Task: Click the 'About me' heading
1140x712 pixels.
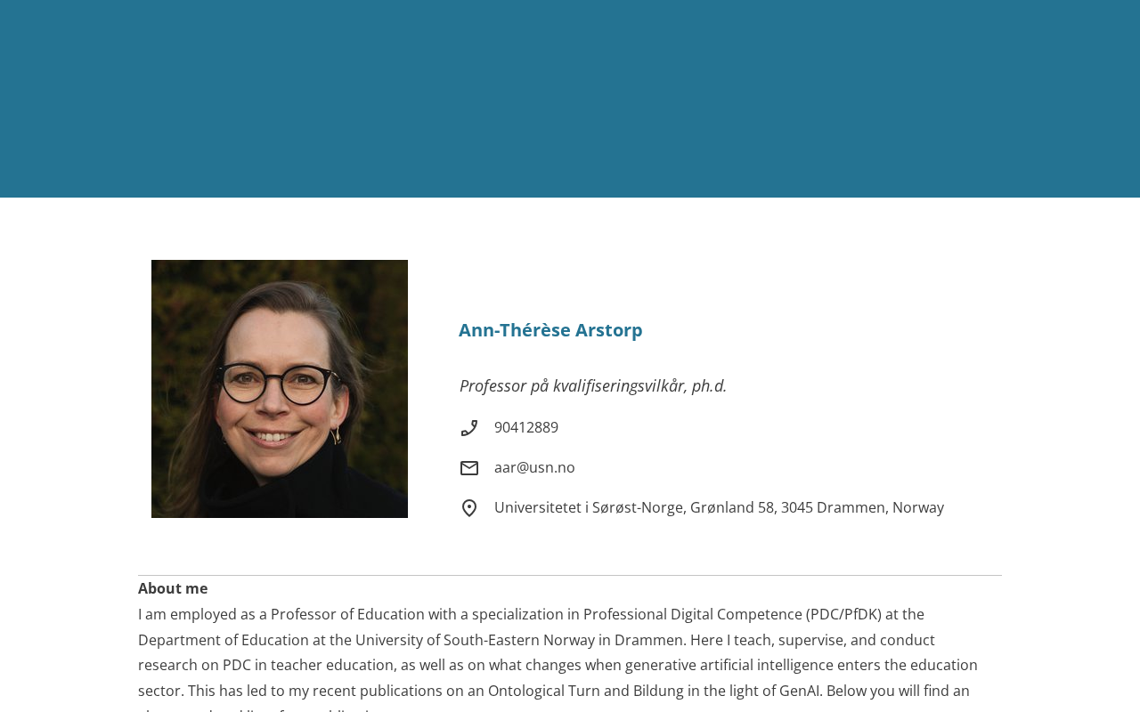Action: pos(173,589)
